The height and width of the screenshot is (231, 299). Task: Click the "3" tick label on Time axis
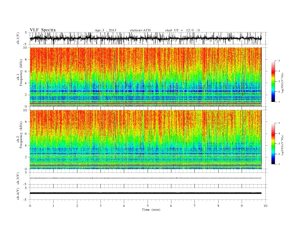(x=100, y=206)
